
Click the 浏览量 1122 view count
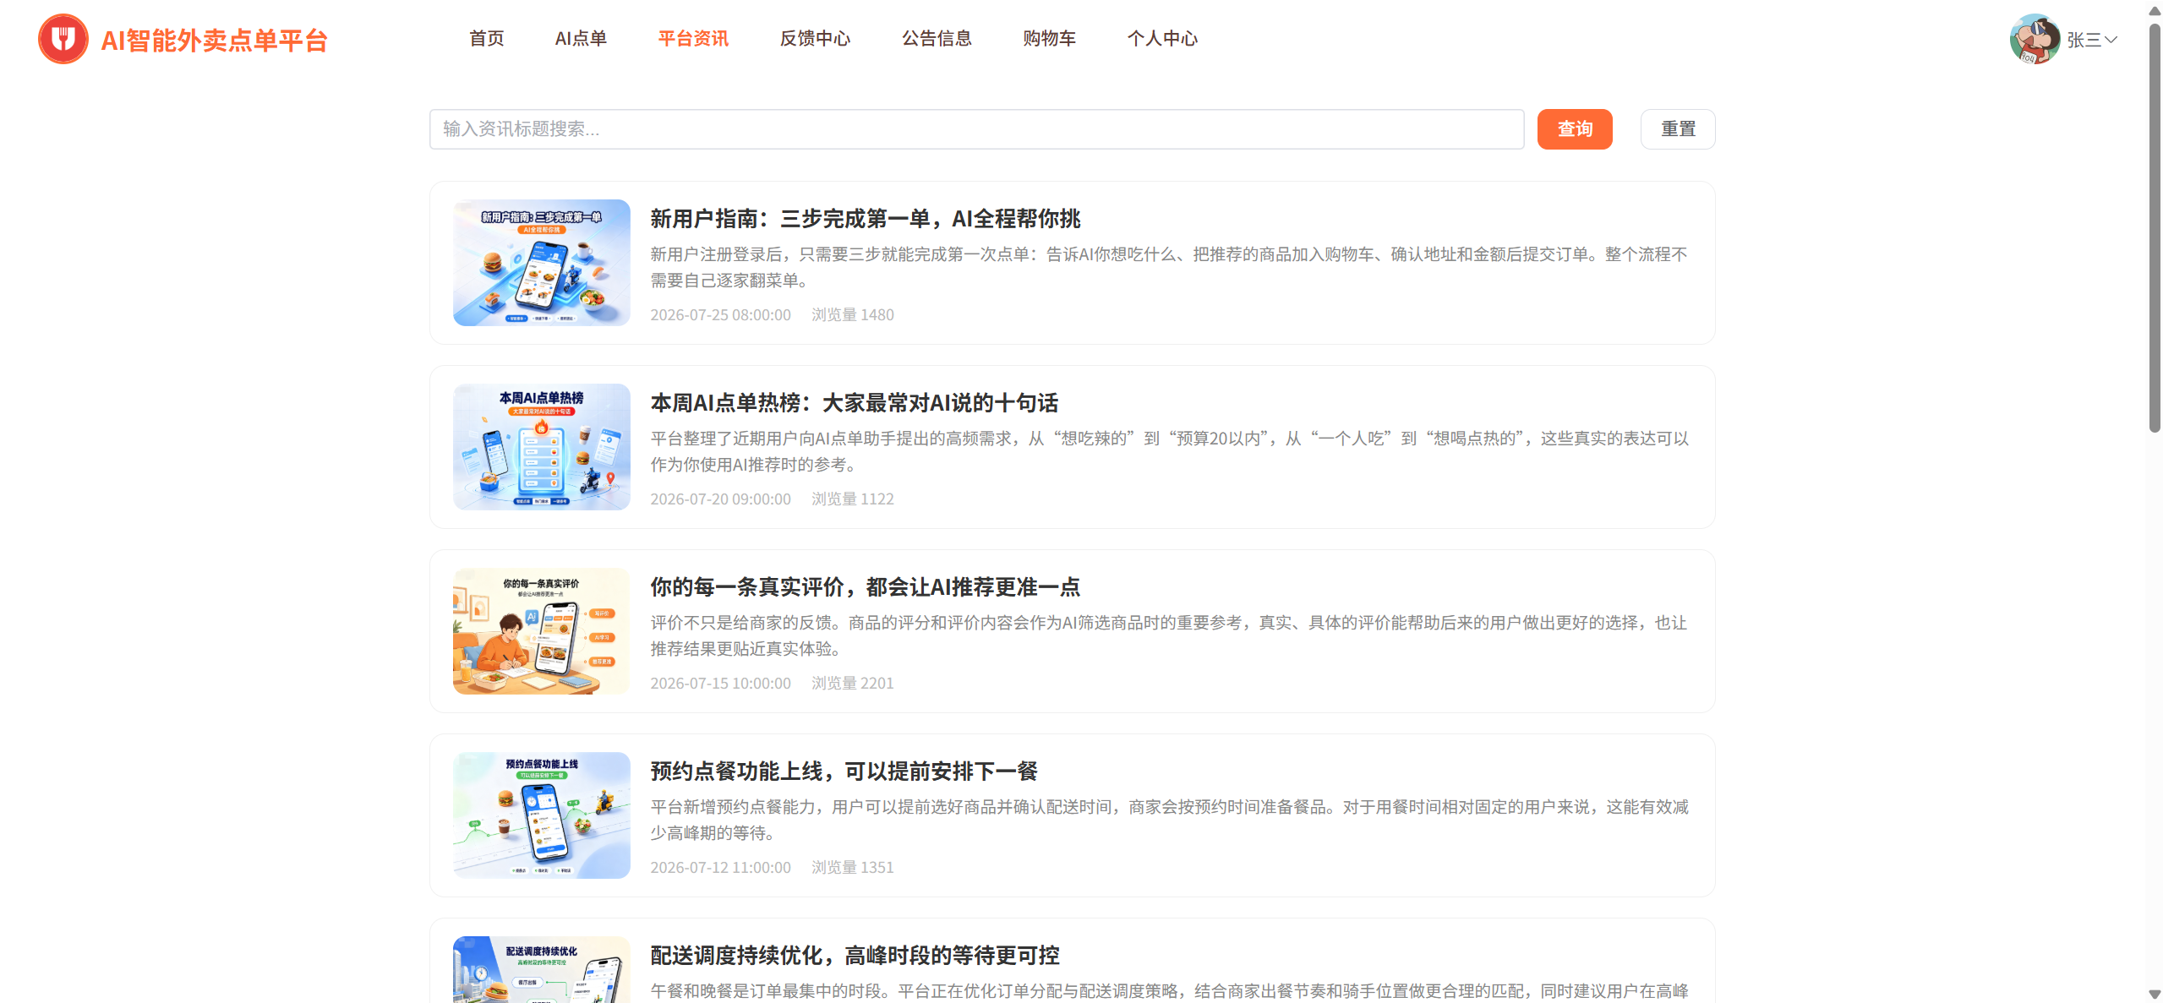[x=853, y=499]
